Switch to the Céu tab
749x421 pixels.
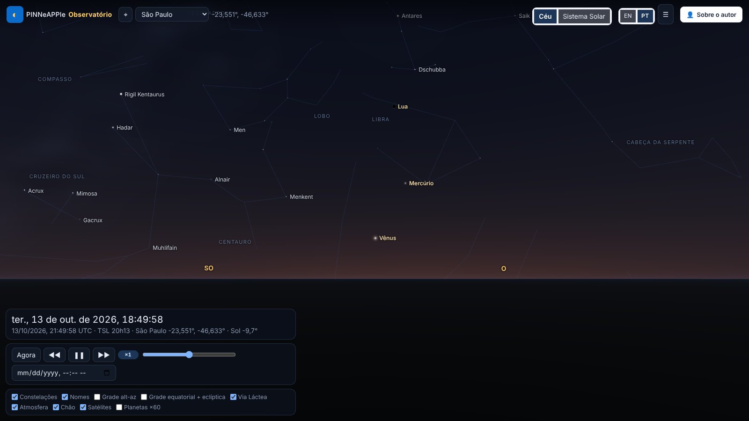545,16
